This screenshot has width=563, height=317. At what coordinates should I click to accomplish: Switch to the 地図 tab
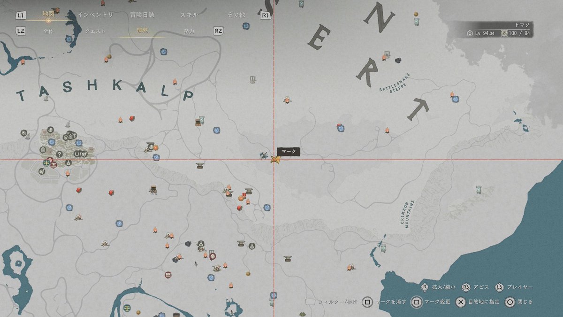click(x=48, y=15)
